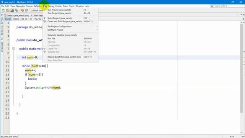The height and width of the screenshot is (138, 245).
Task: Click 'int num=0;' code line
Action: [x=30, y=57]
